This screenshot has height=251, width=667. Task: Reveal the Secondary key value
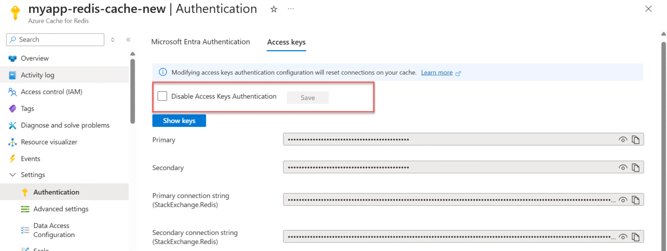click(623, 167)
